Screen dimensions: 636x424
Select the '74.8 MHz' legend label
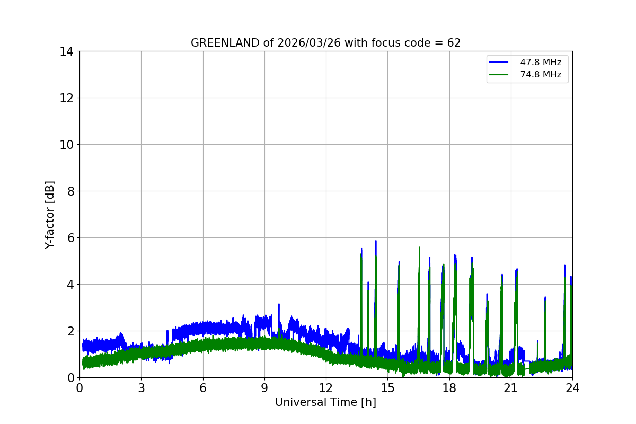coord(541,75)
